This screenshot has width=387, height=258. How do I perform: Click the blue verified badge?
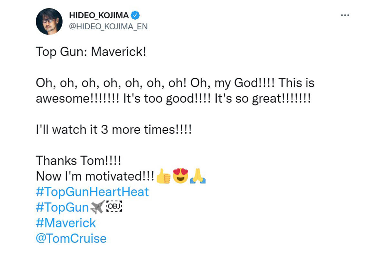[x=135, y=15]
